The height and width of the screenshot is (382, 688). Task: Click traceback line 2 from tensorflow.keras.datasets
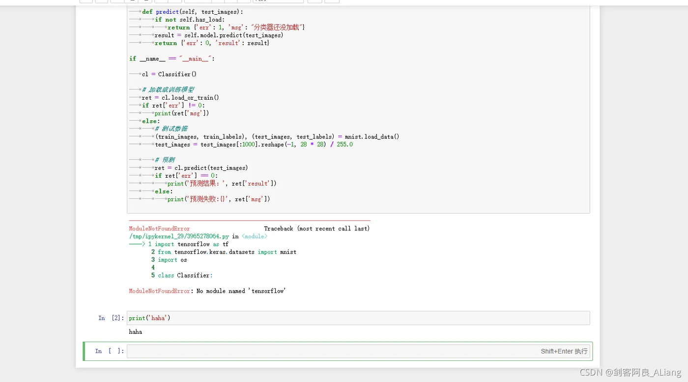224,252
